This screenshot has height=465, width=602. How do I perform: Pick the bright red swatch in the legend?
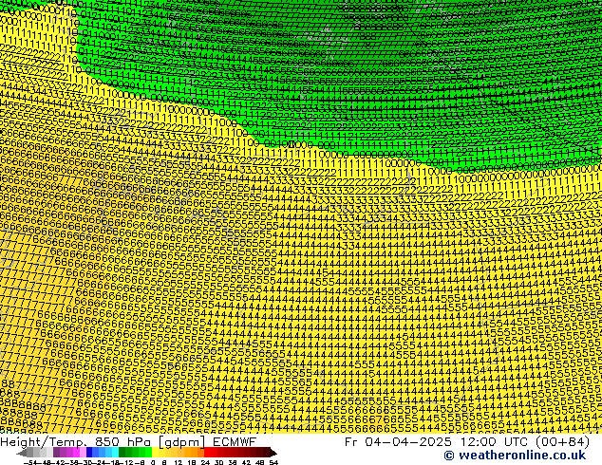point(207,453)
